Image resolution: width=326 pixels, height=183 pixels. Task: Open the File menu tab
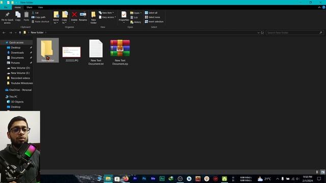6,7
